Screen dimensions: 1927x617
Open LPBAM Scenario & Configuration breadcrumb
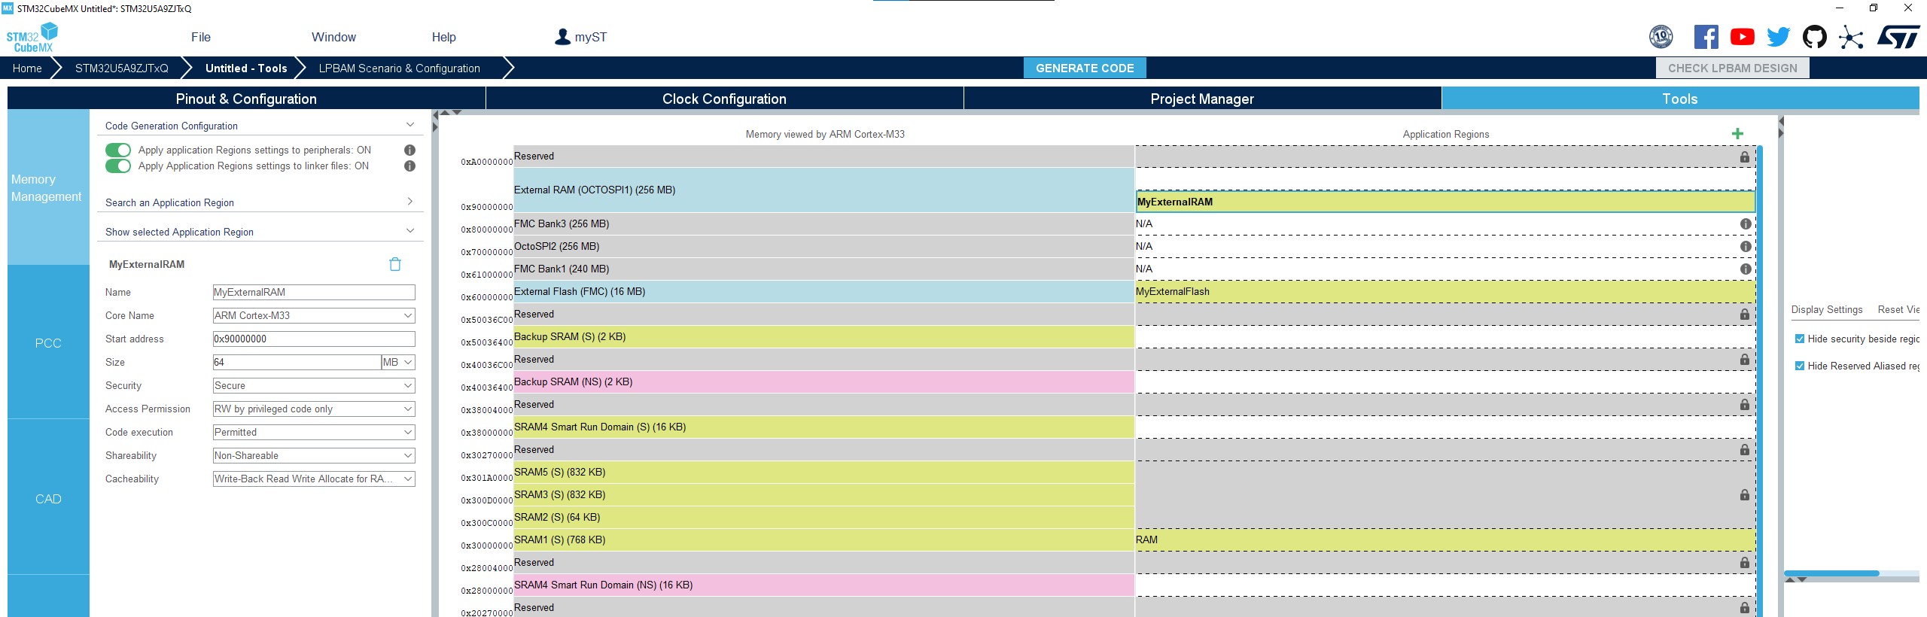[x=400, y=68]
